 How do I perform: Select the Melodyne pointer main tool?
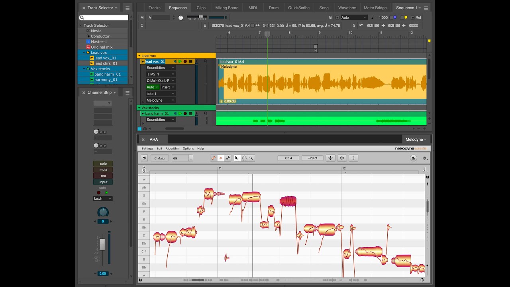[237, 158]
